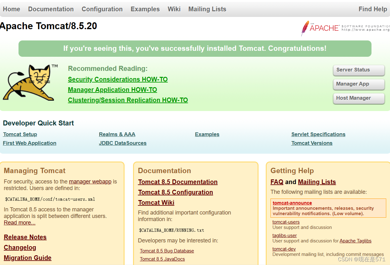This screenshot has width=390, height=265.
Task: Click the Server Status button
Action: [x=359, y=70]
